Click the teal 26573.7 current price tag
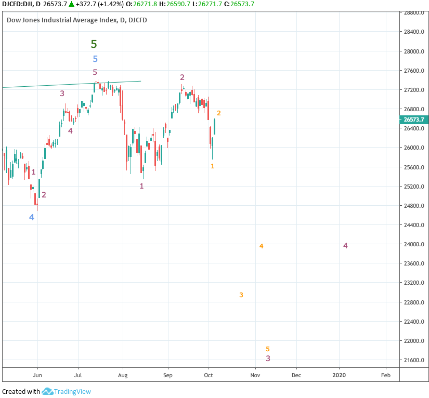This screenshot has height=398, width=429. click(x=414, y=120)
